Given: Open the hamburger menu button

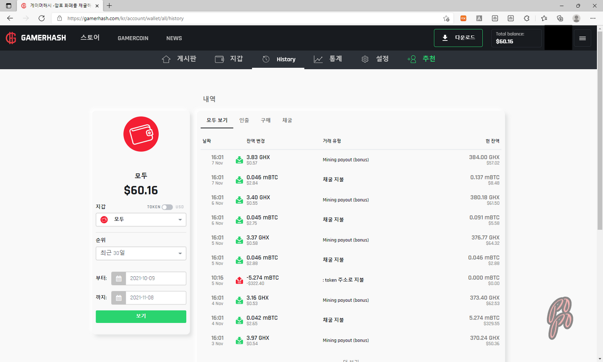Looking at the screenshot, I should (x=582, y=38).
